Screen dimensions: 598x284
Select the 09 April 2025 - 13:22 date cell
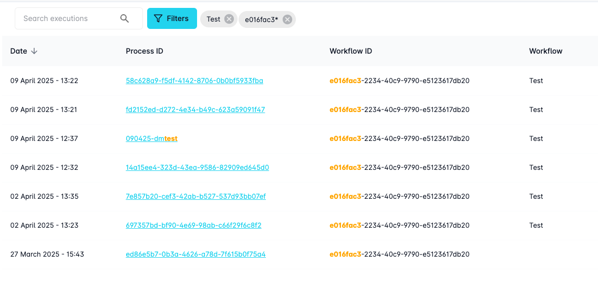coord(44,80)
